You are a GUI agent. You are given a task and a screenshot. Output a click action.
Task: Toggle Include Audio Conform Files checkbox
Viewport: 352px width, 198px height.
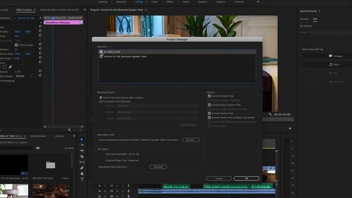209,105
